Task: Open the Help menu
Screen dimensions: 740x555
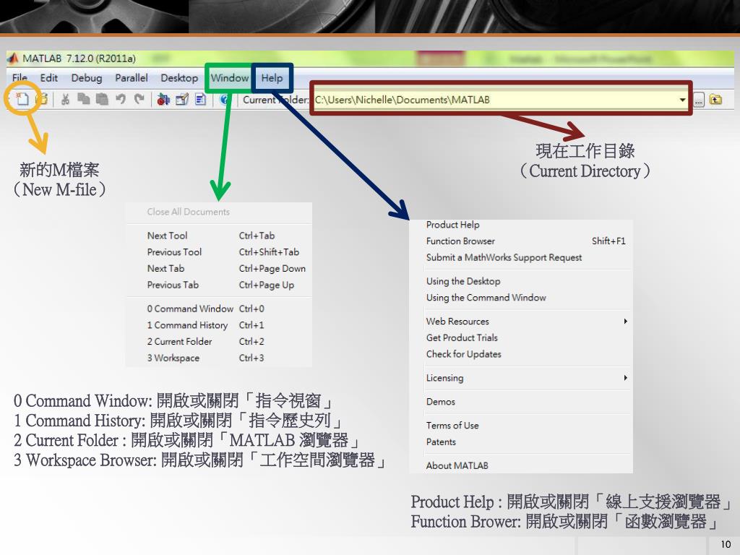Action: (x=272, y=78)
